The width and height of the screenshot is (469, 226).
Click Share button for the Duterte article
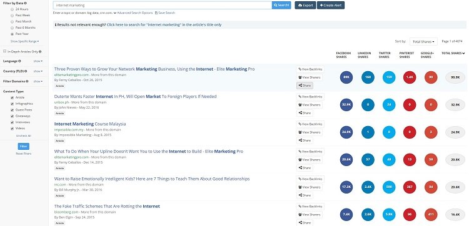[x=305, y=113]
